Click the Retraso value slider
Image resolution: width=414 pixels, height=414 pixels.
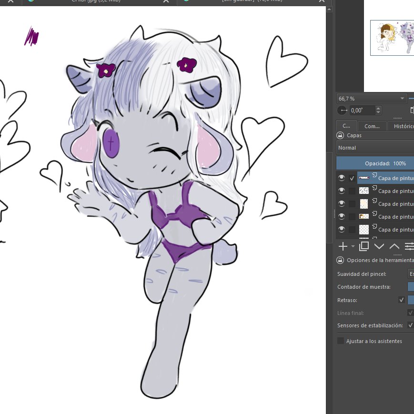click(411, 300)
